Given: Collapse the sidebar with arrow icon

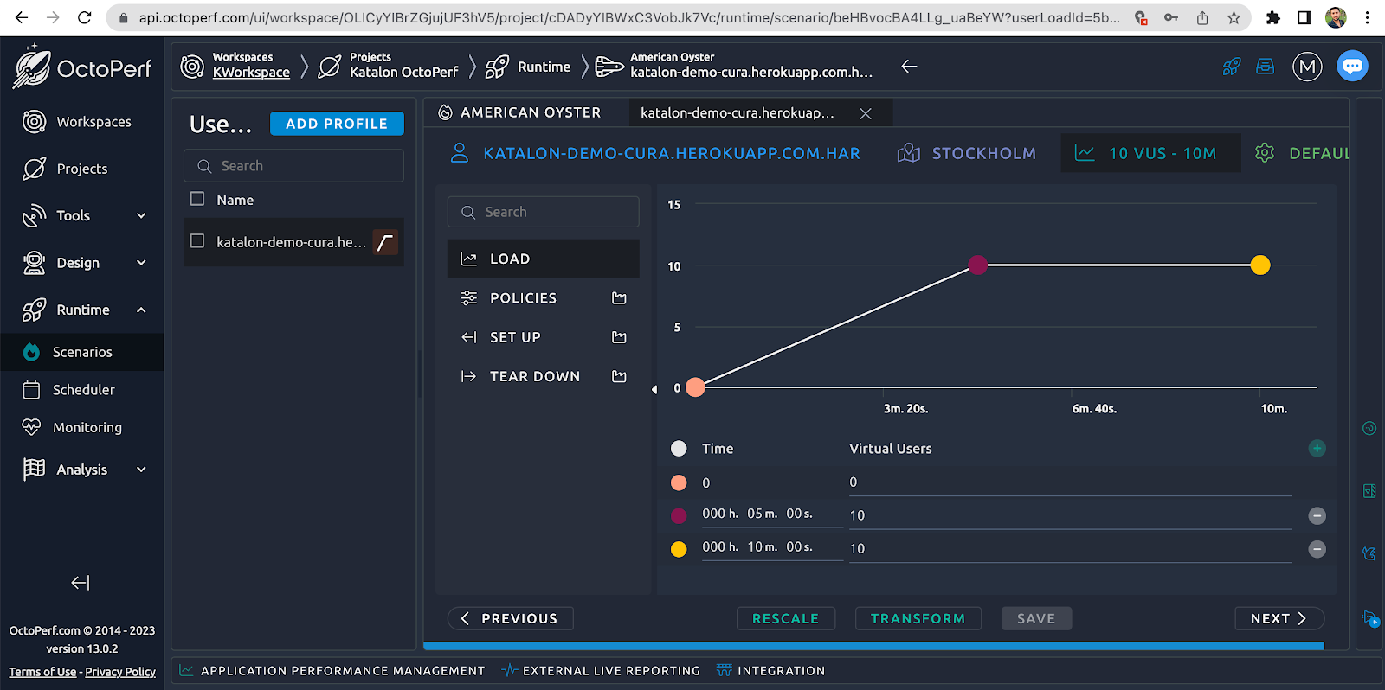Looking at the screenshot, I should (x=81, y=583).
